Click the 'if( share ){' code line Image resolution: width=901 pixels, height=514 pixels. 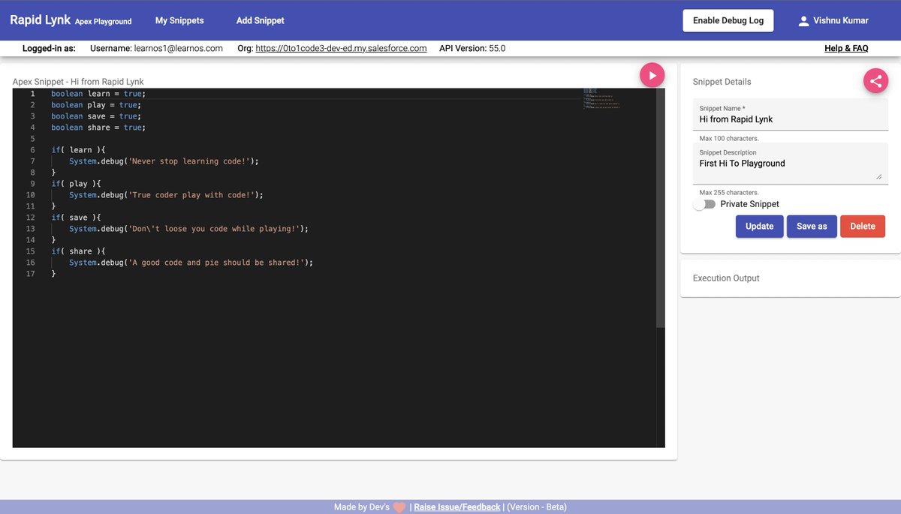pos(78,251)
